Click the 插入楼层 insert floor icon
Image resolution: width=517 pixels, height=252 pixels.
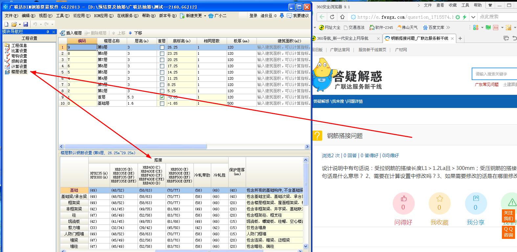tap(62, 33)
